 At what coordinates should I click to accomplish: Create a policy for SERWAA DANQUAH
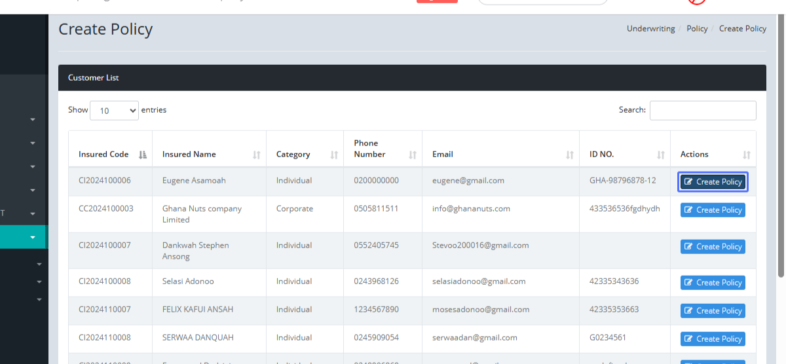click(713, 339)
